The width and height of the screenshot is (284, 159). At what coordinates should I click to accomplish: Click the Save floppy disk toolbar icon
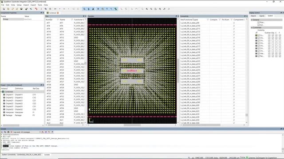click(x=21, y=9)
